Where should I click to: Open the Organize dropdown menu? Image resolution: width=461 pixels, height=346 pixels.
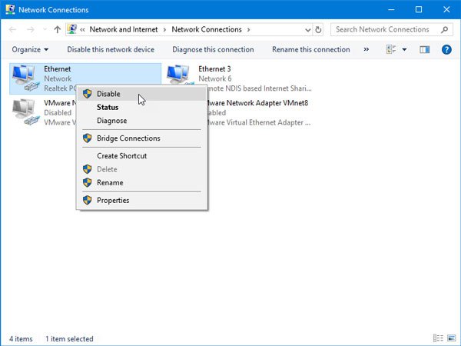30,49
